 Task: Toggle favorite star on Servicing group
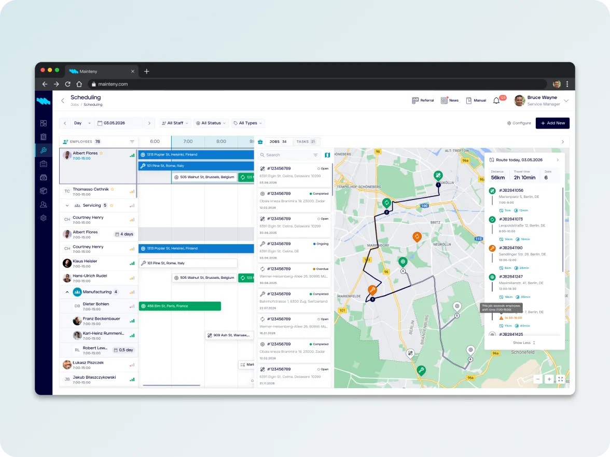(x=112, y=206)
